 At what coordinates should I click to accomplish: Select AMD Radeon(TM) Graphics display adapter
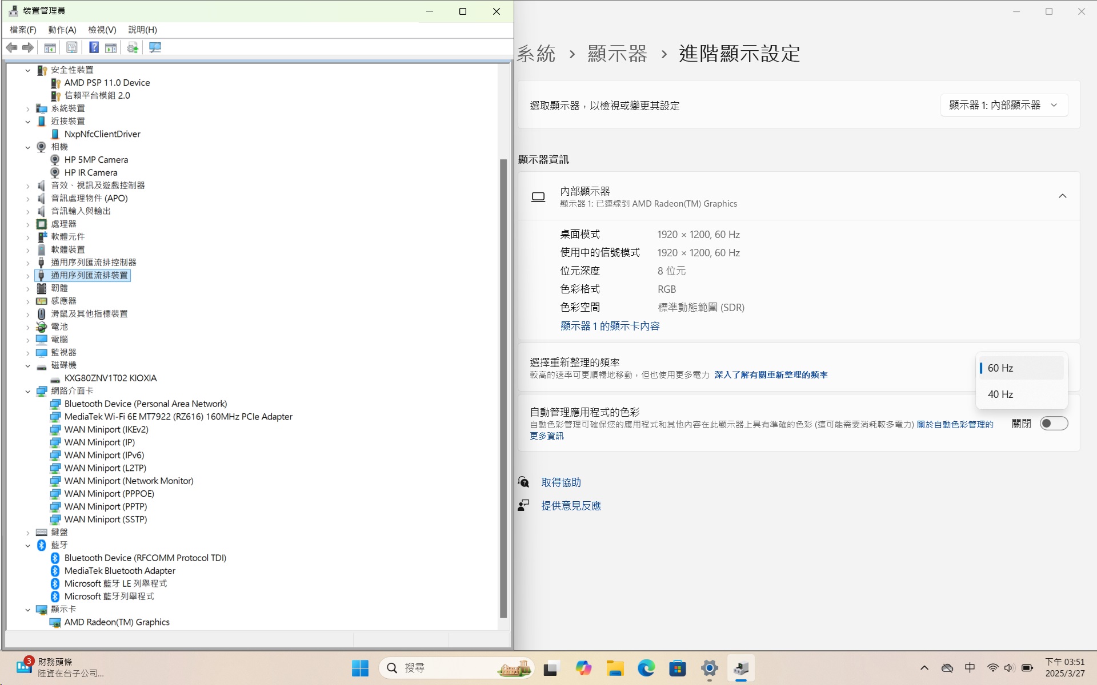(x=117, y=622)
